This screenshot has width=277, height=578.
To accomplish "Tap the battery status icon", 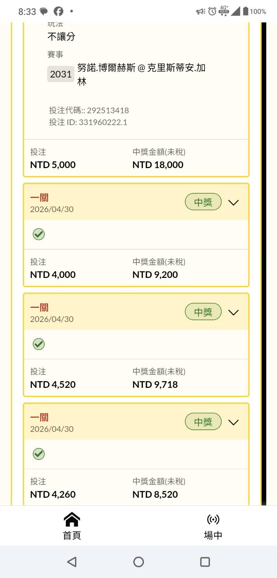I will point(245,11).
